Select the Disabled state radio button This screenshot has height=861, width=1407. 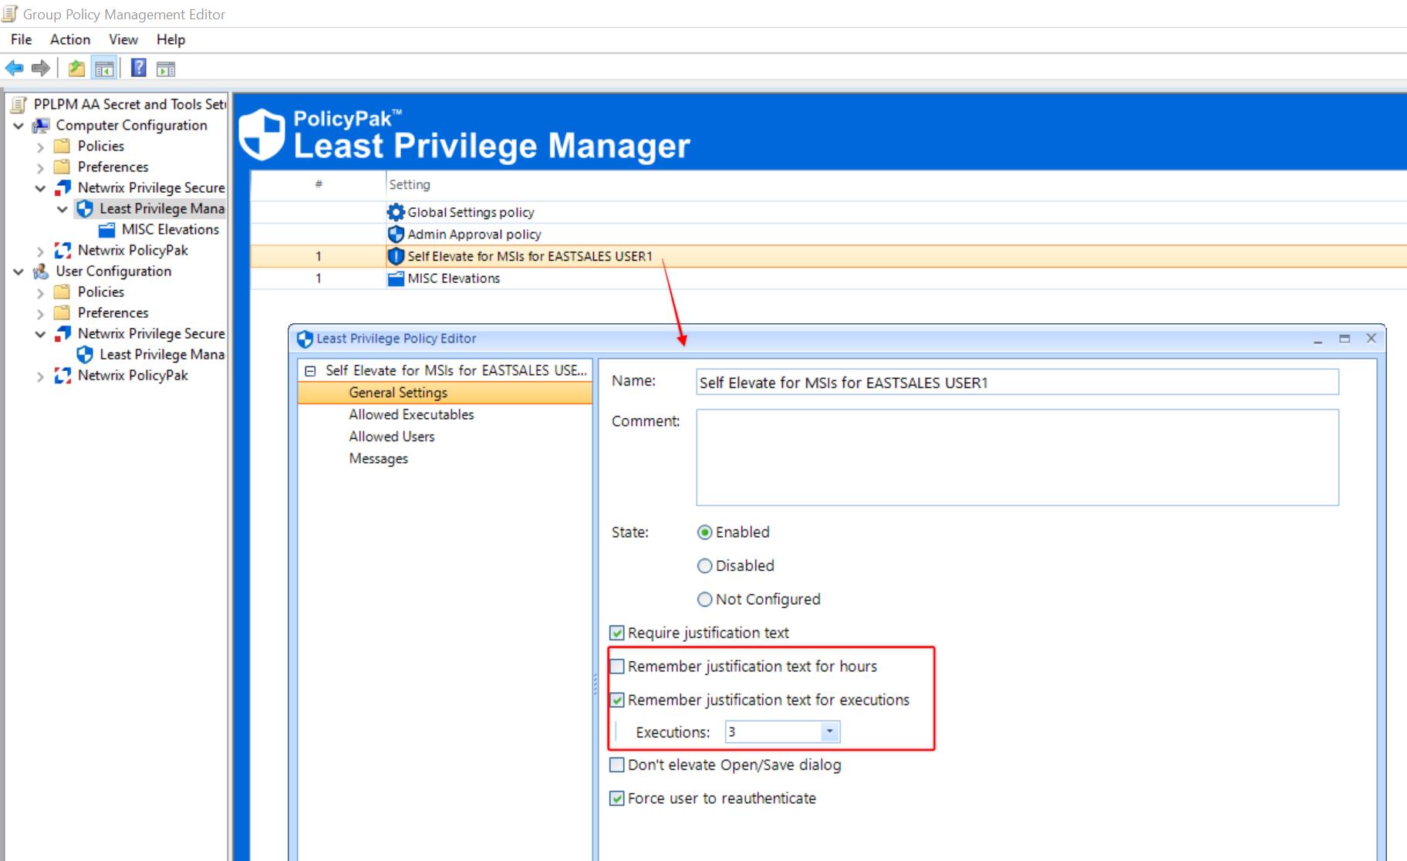(704, 566)
